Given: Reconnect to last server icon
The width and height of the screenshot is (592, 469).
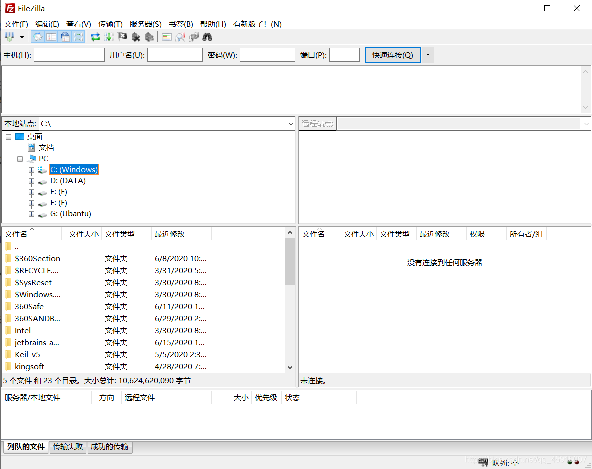Looking at the screenshot, I should (x=150, y=37).
